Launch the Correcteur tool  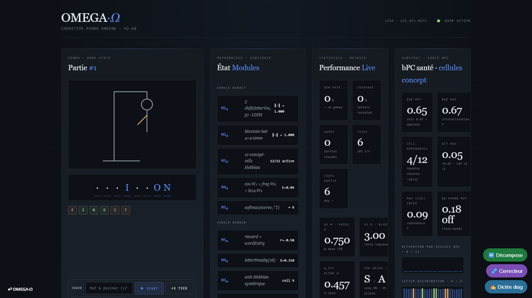point(507,271)
